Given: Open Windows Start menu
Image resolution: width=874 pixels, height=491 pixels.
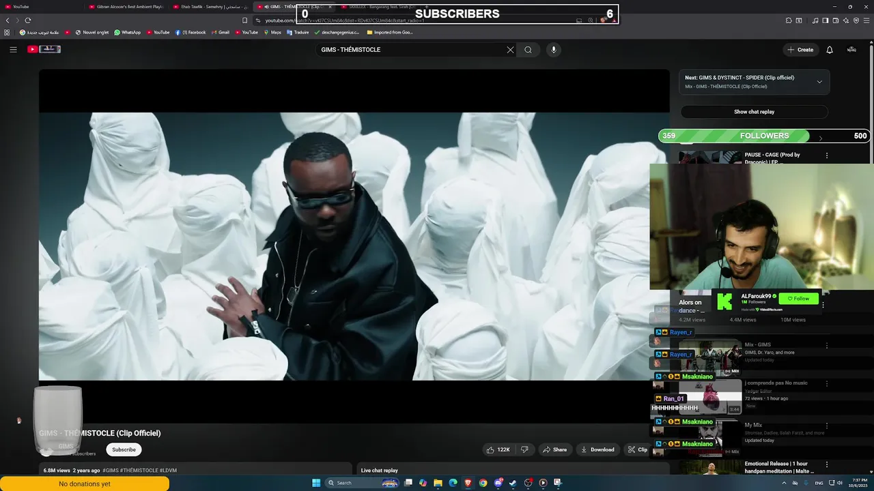Looking at the screenshot, I should click(316, 483).
